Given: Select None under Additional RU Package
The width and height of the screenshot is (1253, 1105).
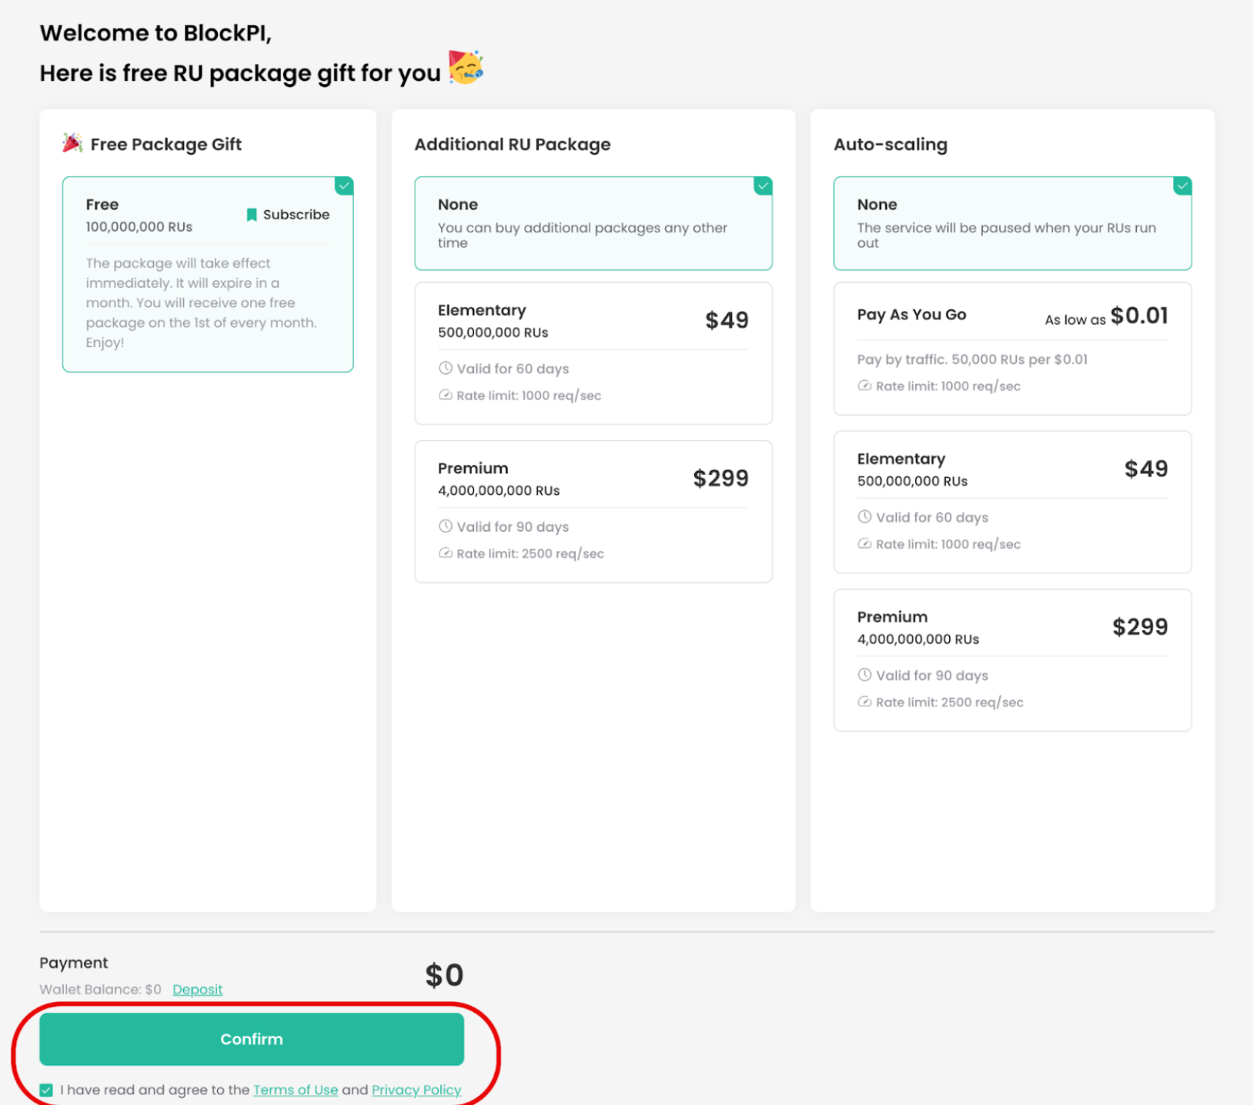Looking at the screenshot, I should pyautogui.click(x=593, y=223).
